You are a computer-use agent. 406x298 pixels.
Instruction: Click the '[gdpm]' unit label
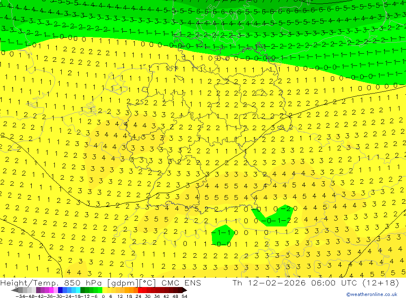(x=123, y=283)
